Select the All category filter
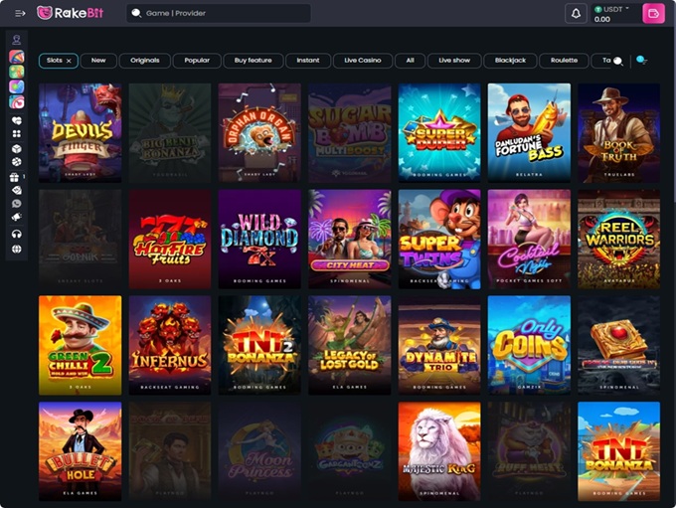This screenshot has width=676, height=508. tap(410, 61)
